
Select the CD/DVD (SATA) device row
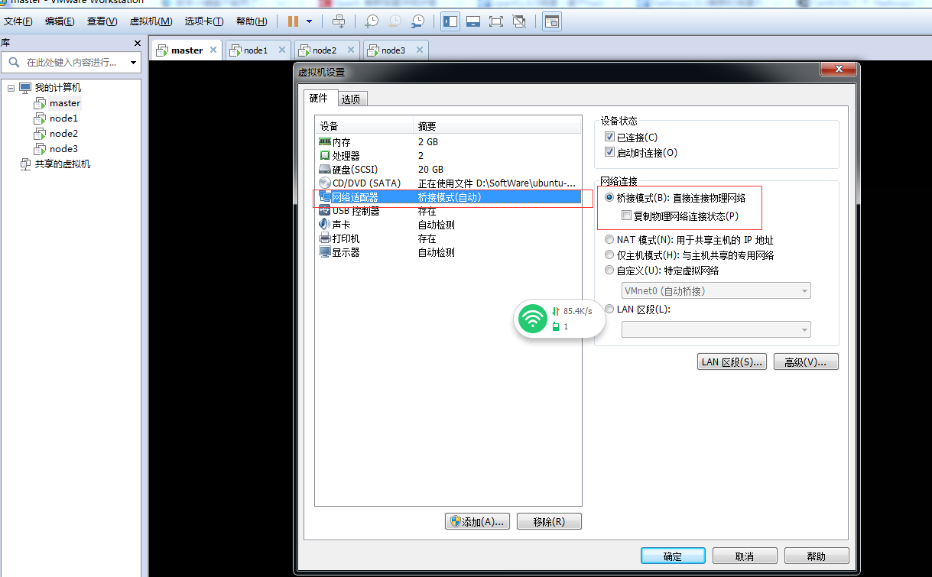pos(365,183)
